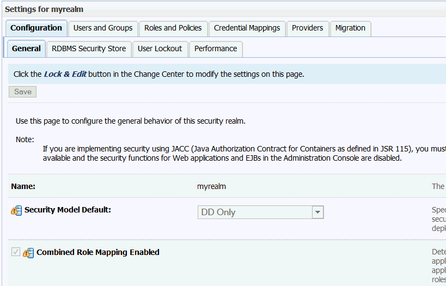Open the Providers tab

point(308,28)
